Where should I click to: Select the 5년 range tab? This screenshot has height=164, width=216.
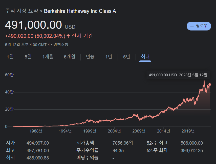point(126,56)
